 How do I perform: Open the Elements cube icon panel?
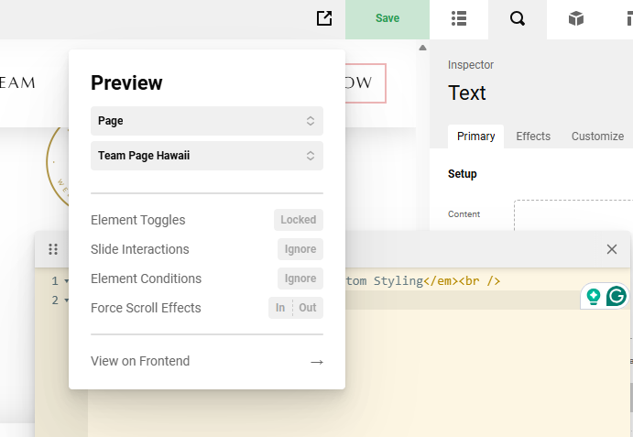(576, 18)
